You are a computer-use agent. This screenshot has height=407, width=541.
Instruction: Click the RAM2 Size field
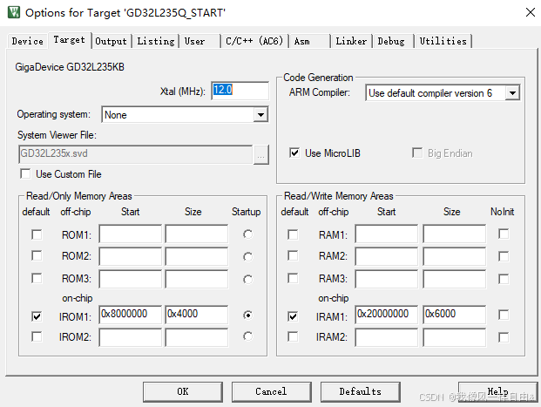[x=455, y=256]
